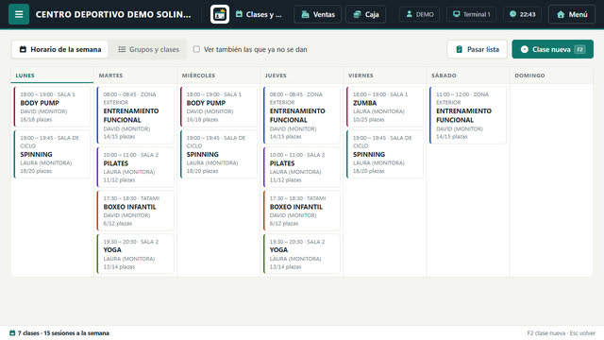Go to Ventas

point(318,14)
